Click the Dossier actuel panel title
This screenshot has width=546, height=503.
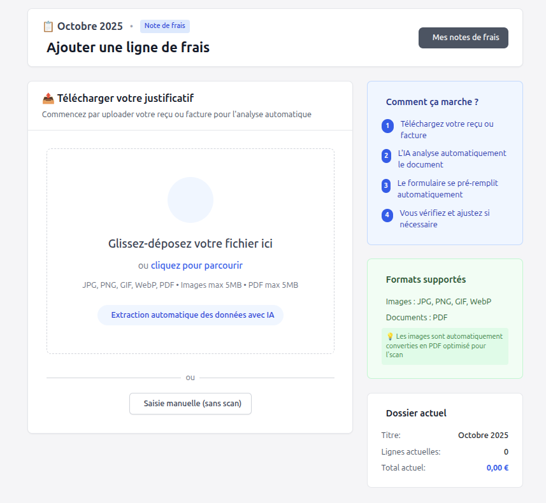click(x=416, y=413)
